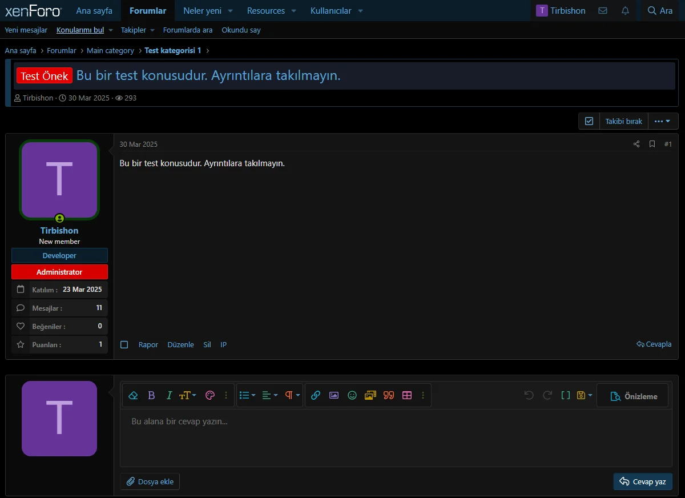The width and height of the screenshot is (685, 498).
Task: Bookmark post #1
Action: [652, 144]
